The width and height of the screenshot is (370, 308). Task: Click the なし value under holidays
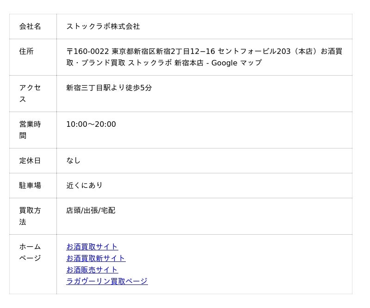tap(73, 160)
